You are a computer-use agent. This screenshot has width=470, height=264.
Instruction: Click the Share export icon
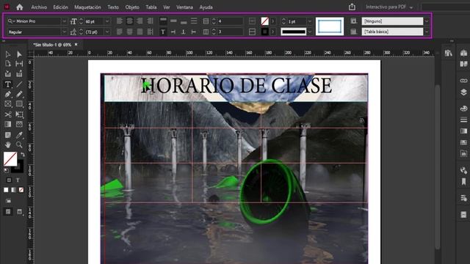point(352,7)
